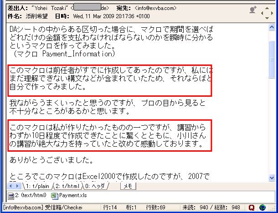
Task: Click the subject text 添削希望
Action: pos(37,16)
